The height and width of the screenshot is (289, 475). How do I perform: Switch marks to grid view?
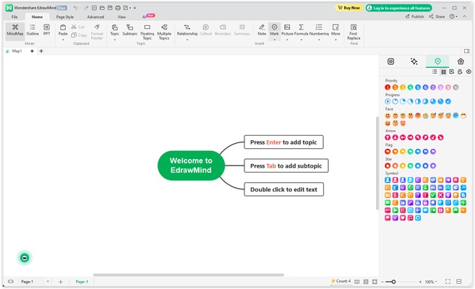443,72
